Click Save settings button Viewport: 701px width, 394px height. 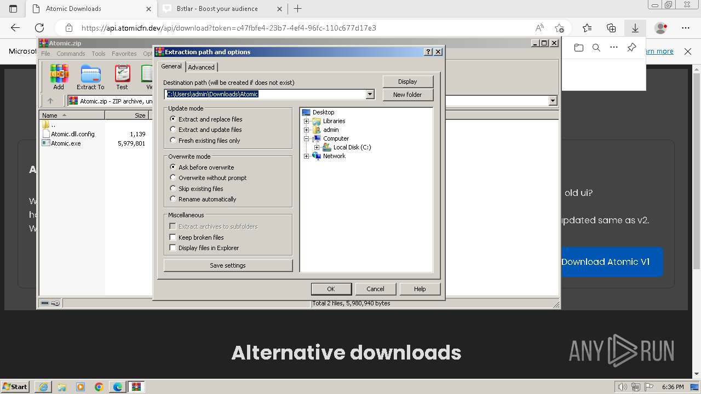(x=228, y=265)
